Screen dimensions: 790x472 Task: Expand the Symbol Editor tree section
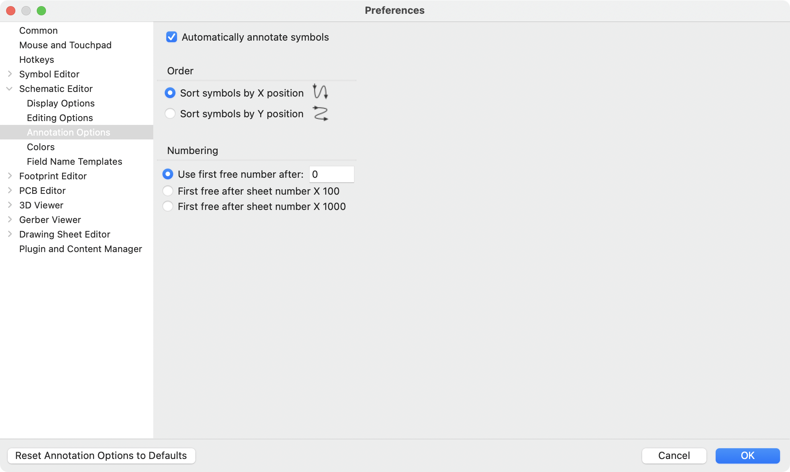click(10, 74)
